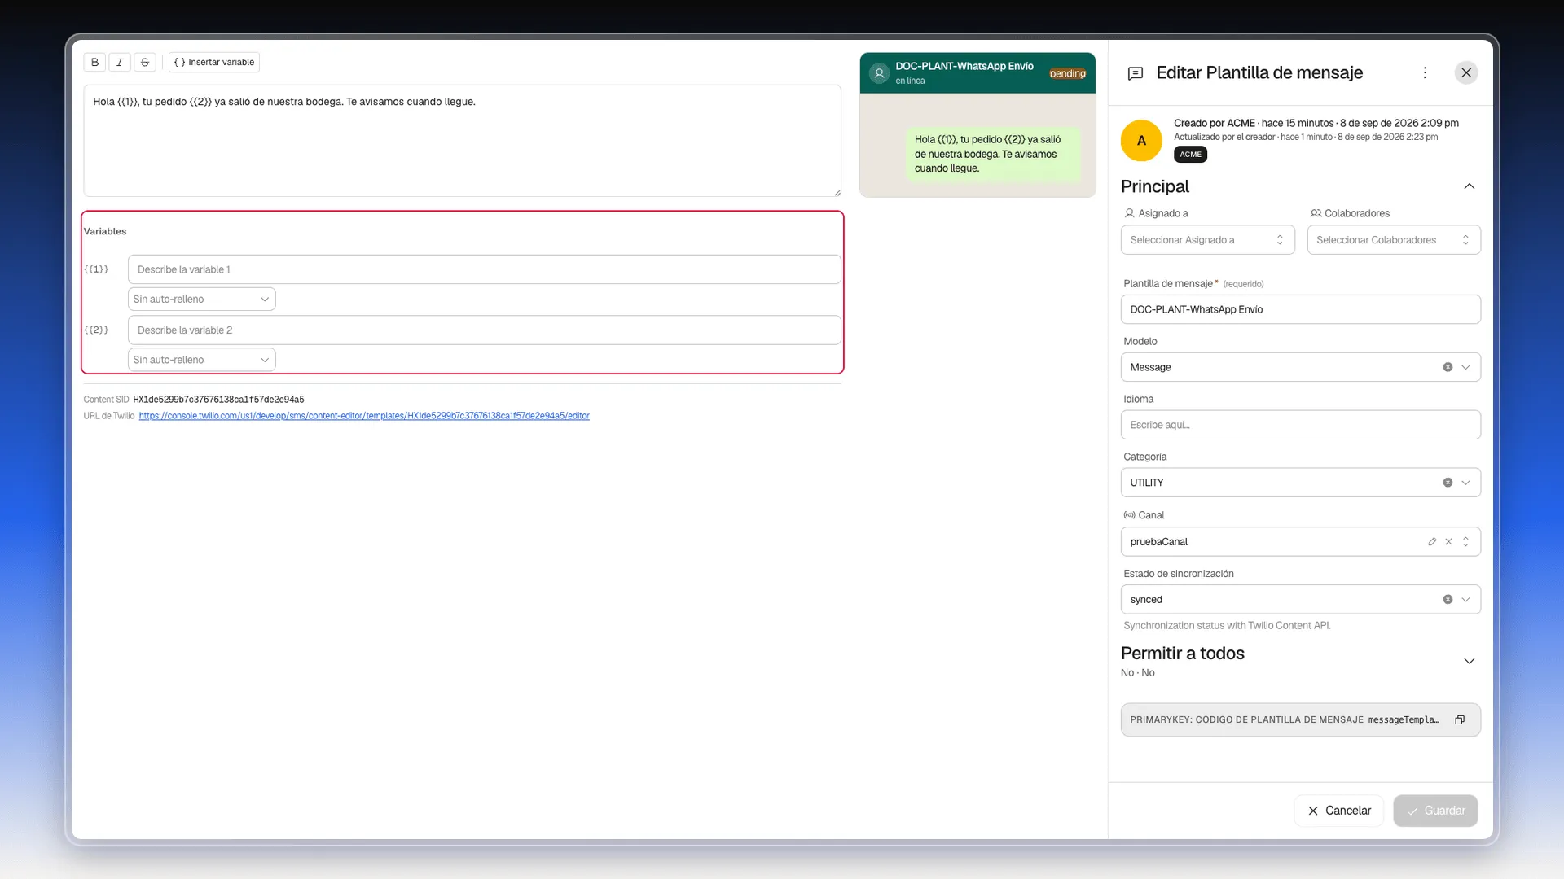Clear the Modelo value Message
1564x879 pixels.
coord(1448,367)
